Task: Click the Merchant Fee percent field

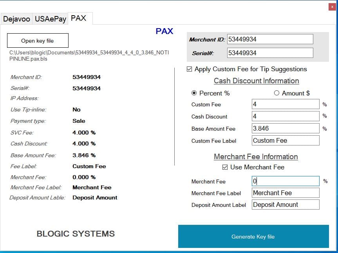Action: click(x=285, y=181)
